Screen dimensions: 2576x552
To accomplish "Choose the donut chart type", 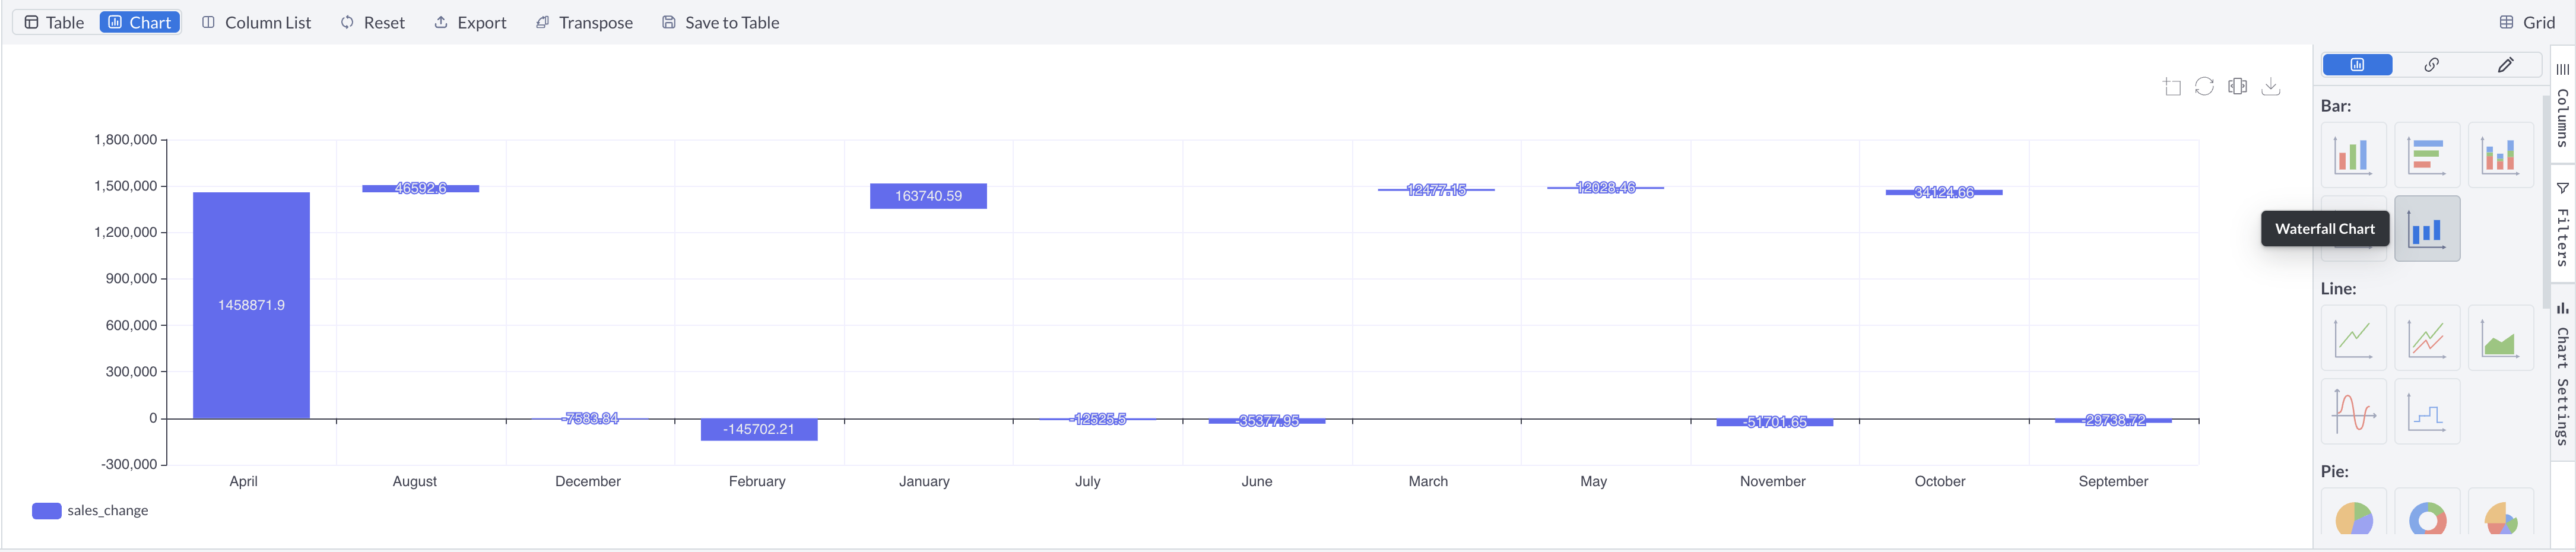I will click(x=2427, y=518).
